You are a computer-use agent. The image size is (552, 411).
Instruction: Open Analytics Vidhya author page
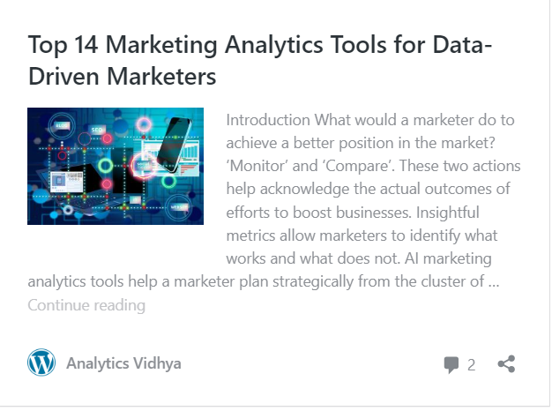123,363
